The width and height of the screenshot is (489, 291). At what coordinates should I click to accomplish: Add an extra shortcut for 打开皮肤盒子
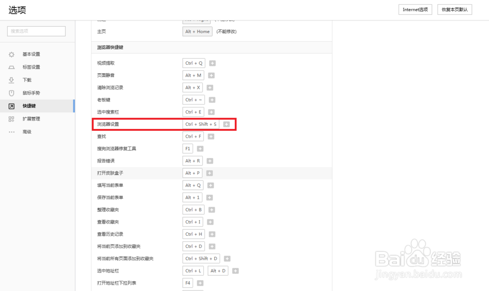(x=209, y=173)
